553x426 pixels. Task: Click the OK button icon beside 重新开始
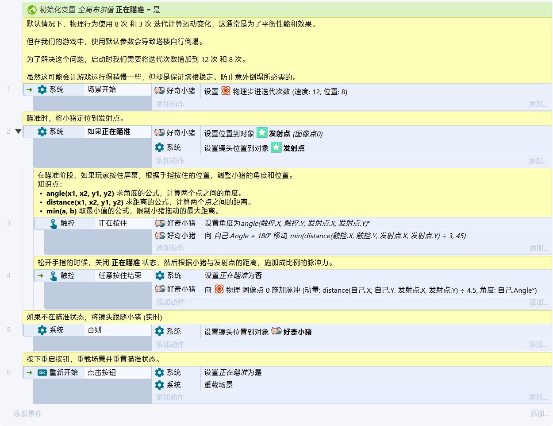[x=42, y=372]
